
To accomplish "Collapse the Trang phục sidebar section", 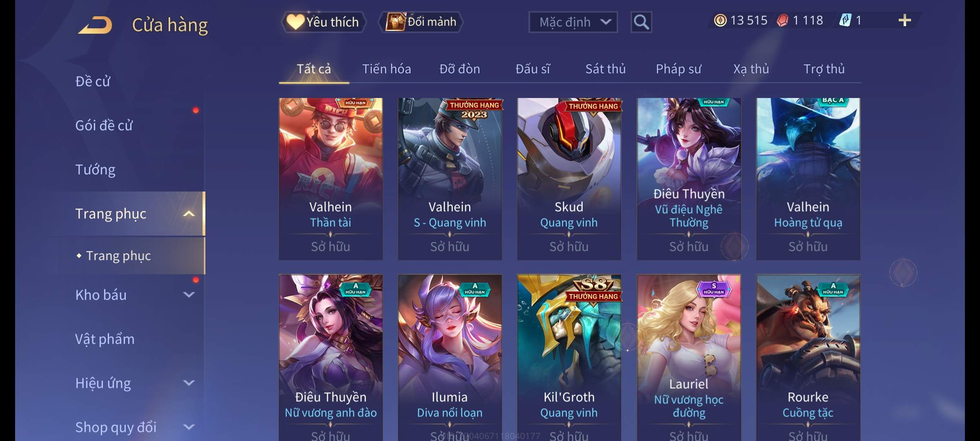I will coord(189,214).
